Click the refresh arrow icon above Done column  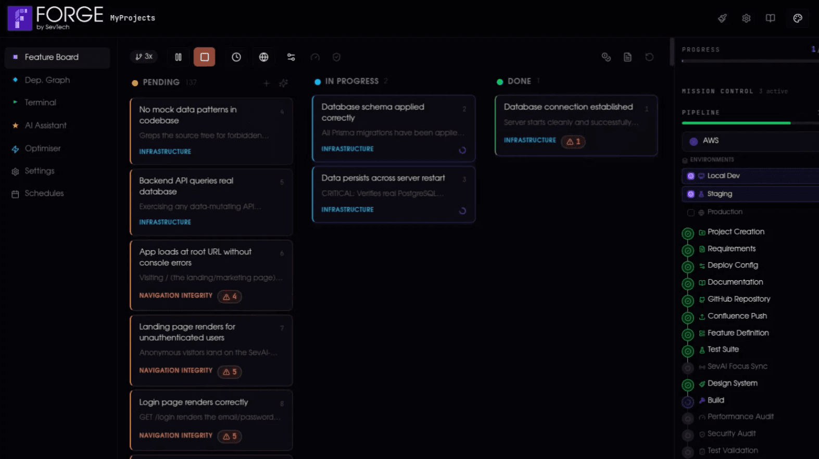[x=649, y=57]
